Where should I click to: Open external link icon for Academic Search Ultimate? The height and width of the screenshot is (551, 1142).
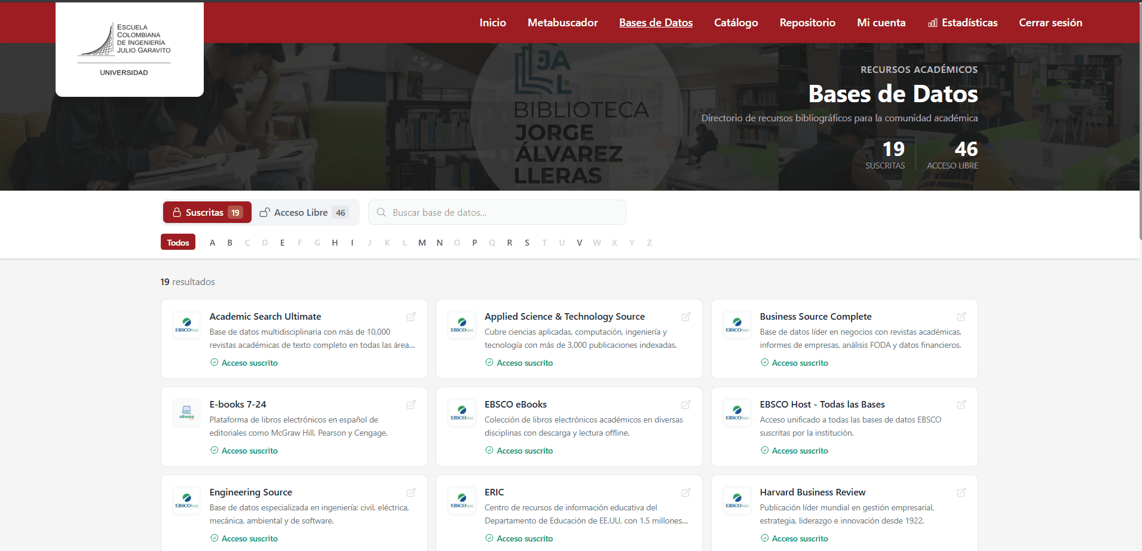pos(411,317)
